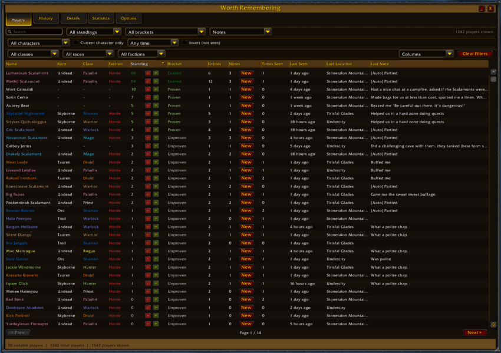The width and height of the screenshot is (501, 353).
Task: Expand the All classes filter dropdown
Action: (x=33, y=54)
